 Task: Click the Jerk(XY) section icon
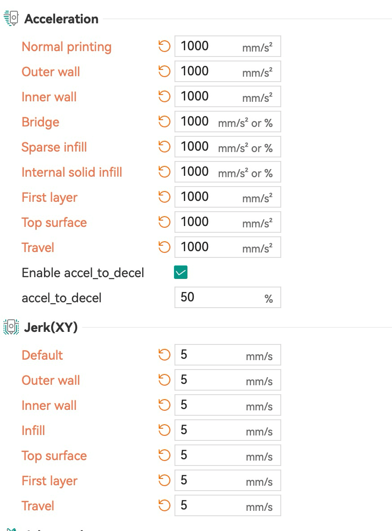pos(11,327)
